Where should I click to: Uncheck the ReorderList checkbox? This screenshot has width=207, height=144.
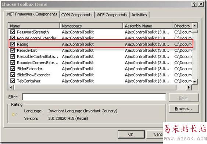tap(13, 50)
